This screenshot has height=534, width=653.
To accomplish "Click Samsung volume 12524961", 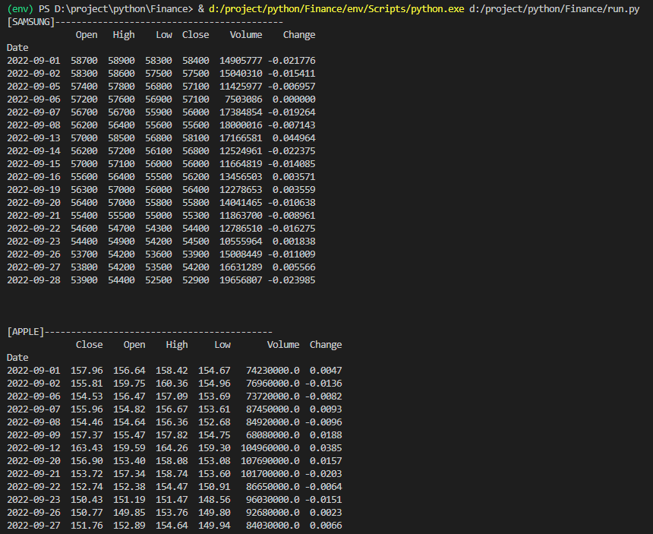I will click(x=241, y=151).
